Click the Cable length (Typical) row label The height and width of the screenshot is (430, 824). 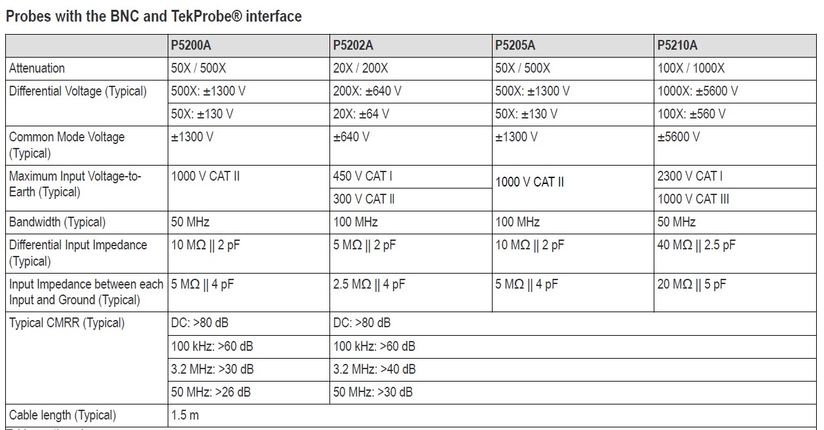[x=63, y=415]
